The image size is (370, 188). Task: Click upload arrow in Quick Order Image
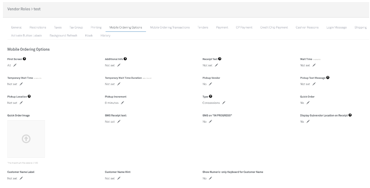coord(26,139)
